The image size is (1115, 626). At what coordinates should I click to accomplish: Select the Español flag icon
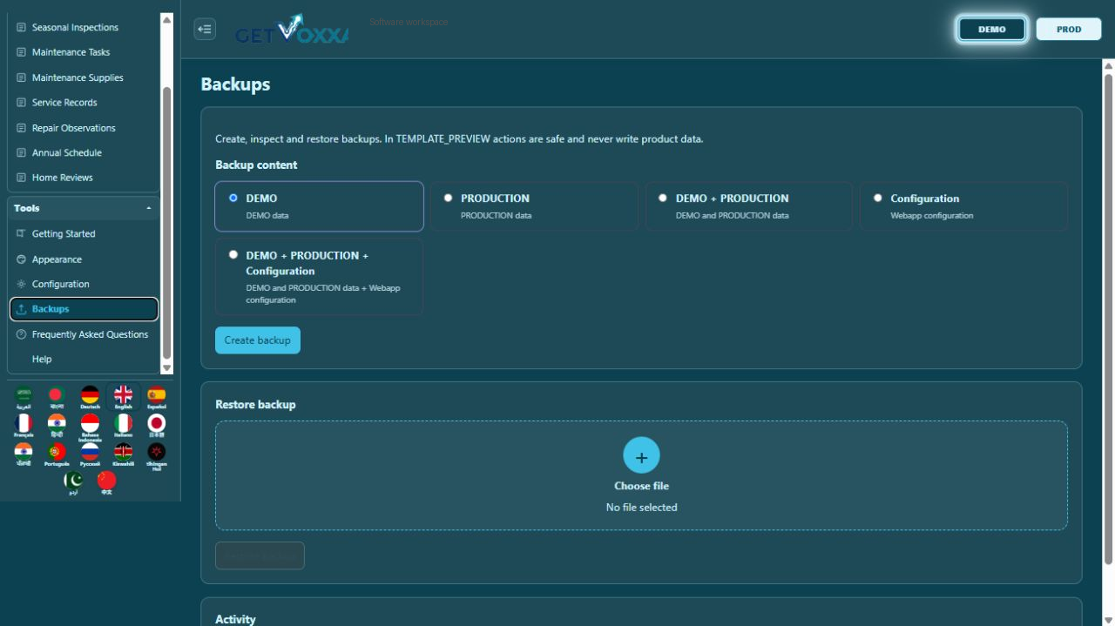point(156,397)
